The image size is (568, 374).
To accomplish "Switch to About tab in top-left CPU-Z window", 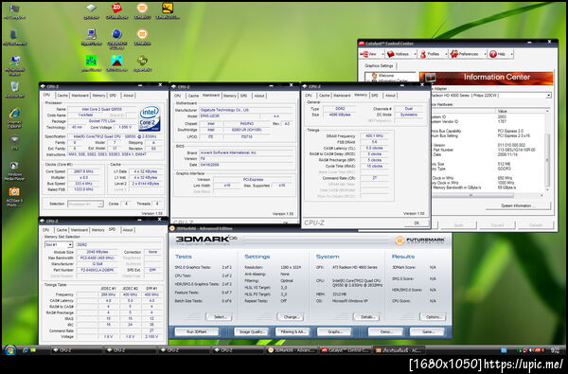I will [128, 96].
